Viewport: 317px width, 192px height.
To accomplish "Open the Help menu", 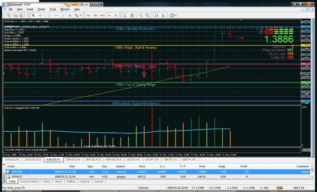I will pos(77,9).
